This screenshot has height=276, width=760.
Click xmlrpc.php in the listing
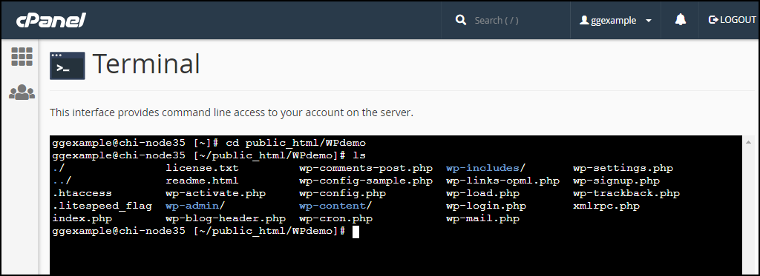pyautogui.click(x=606, y=206)
